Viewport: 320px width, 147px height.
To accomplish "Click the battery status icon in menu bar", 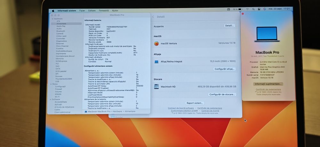I will [x=240, y=9].
